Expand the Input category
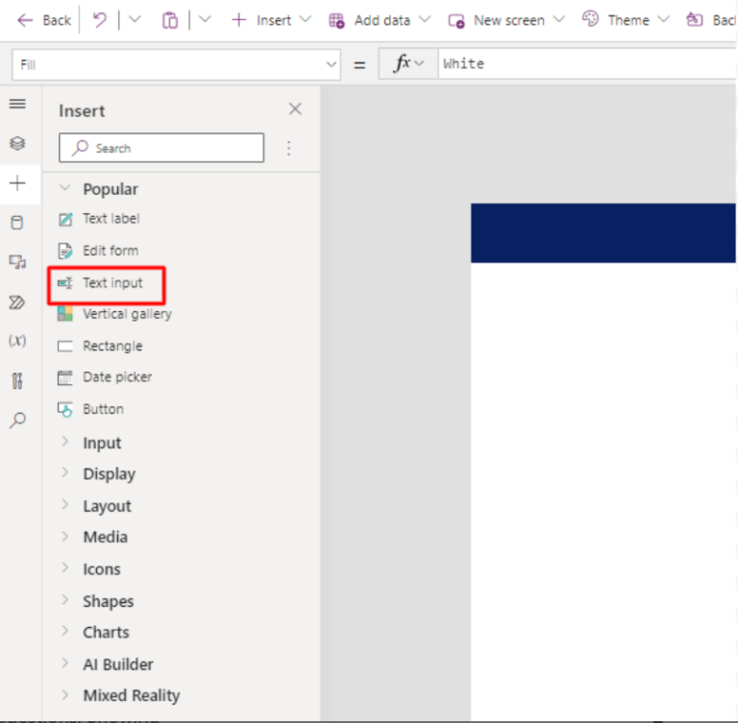The width and height of the screenshot is (738, 723). coord(101,443)
